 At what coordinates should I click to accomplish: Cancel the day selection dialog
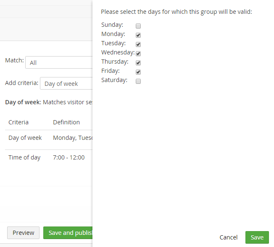coord(228,237)
